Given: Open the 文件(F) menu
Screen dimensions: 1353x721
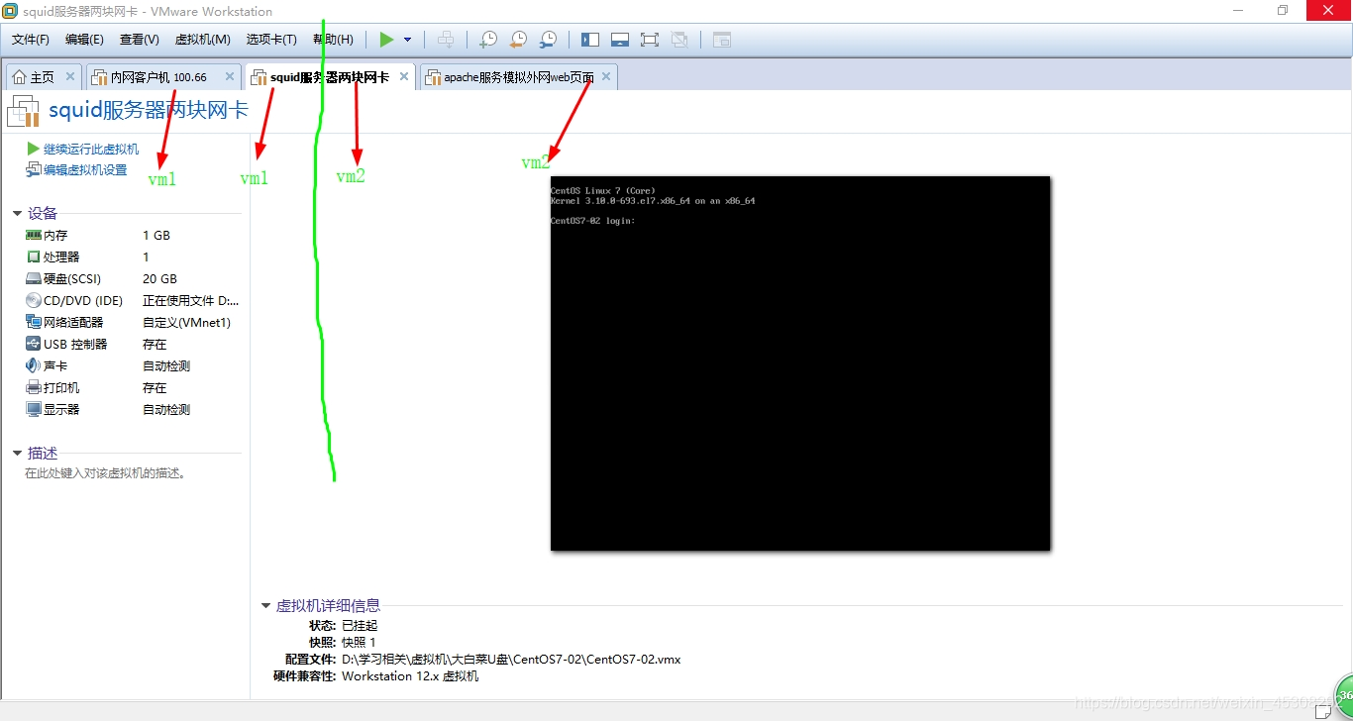Looking at the screenshot, I should coord(31,40).
